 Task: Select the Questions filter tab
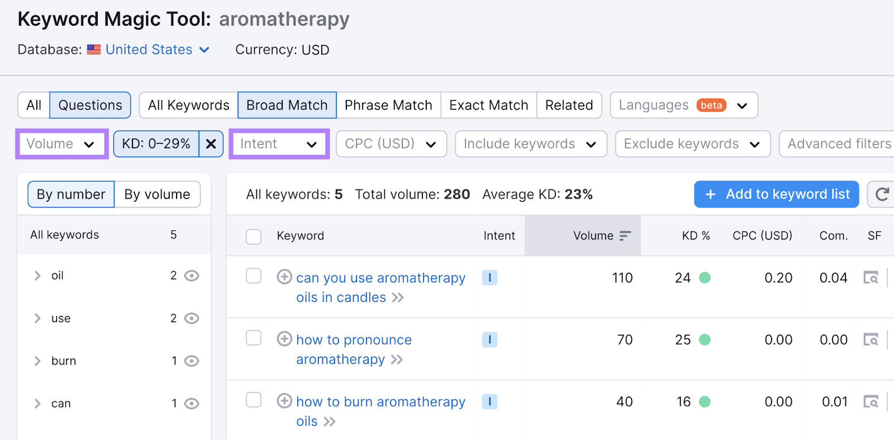click(x=89, y=105)
